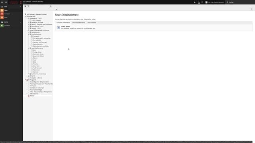Select the Typografie page in tree
The image size is (255, 143).
click(x=36, y=36)
